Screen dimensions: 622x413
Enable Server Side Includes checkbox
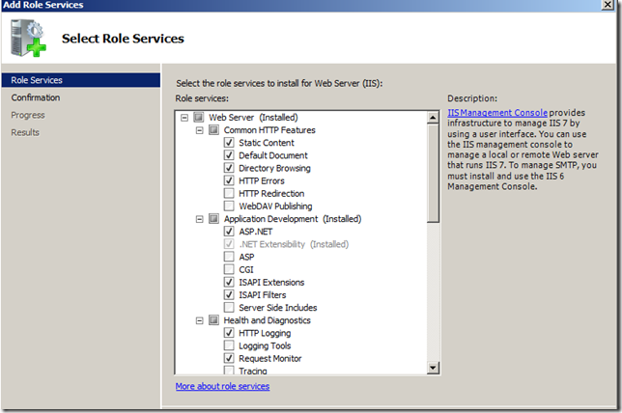(x=229, y=308)
